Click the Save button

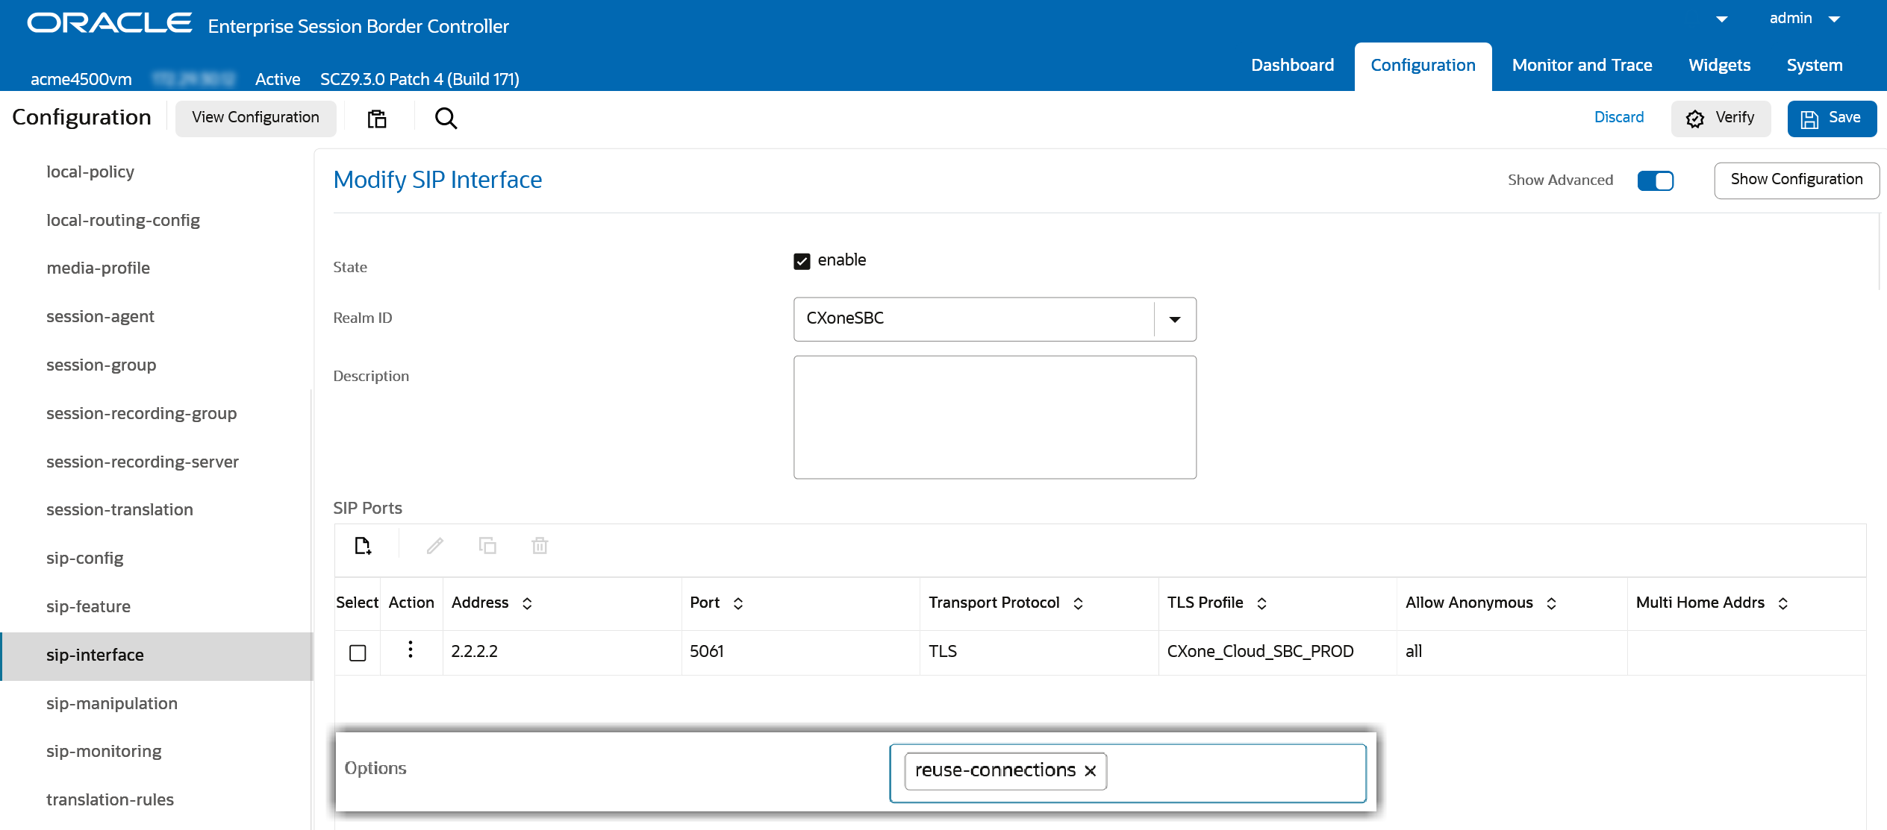click(x=1831, y=119)
